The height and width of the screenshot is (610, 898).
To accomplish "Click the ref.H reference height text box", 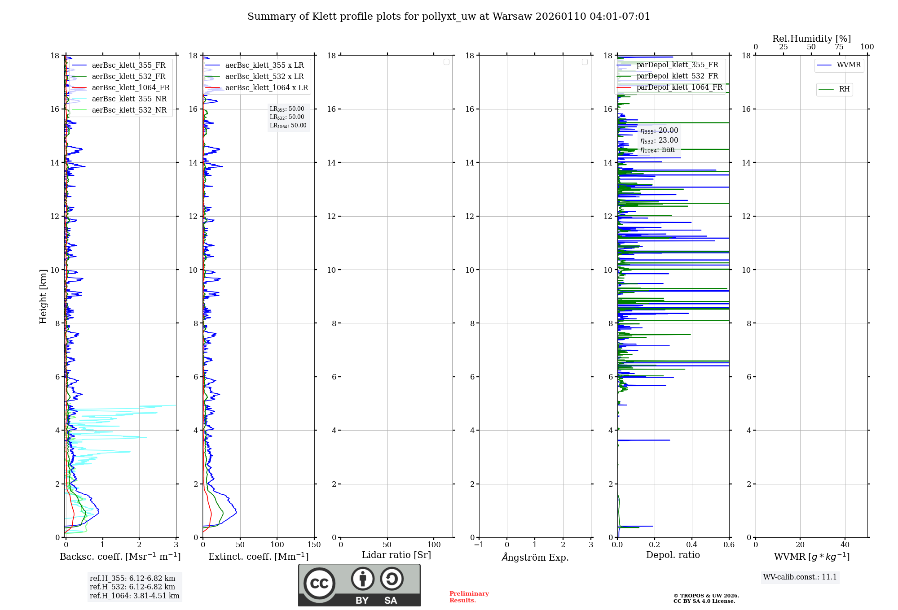I will coord(134,587).
